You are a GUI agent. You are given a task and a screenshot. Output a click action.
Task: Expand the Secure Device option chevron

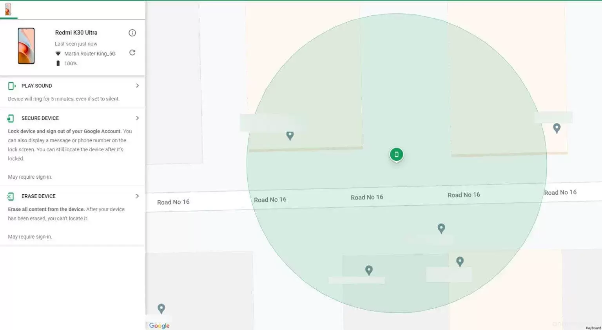pos(137,118)
